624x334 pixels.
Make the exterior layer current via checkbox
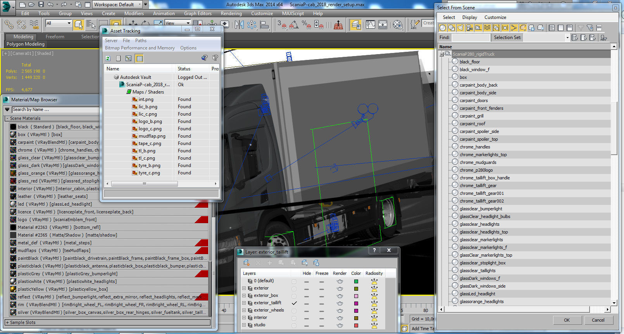click(294, 289)
